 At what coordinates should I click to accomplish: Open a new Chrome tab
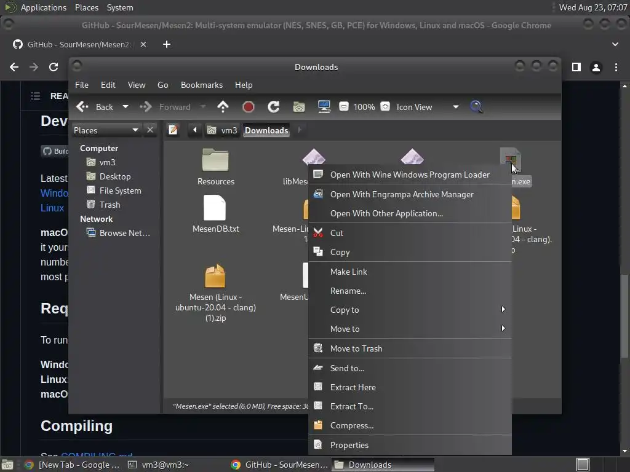click(x=167, y=44)
